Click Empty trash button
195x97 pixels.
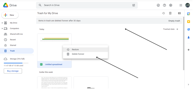click(174, 21)
